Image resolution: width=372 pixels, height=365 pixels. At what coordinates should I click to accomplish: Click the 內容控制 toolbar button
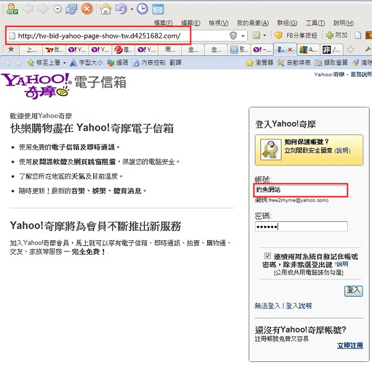pyautogui.click(x=149, y=63)
